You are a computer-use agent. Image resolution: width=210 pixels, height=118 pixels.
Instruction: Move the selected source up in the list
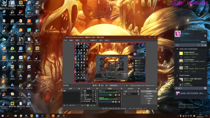pyautogui.click(x=91, y=105)
